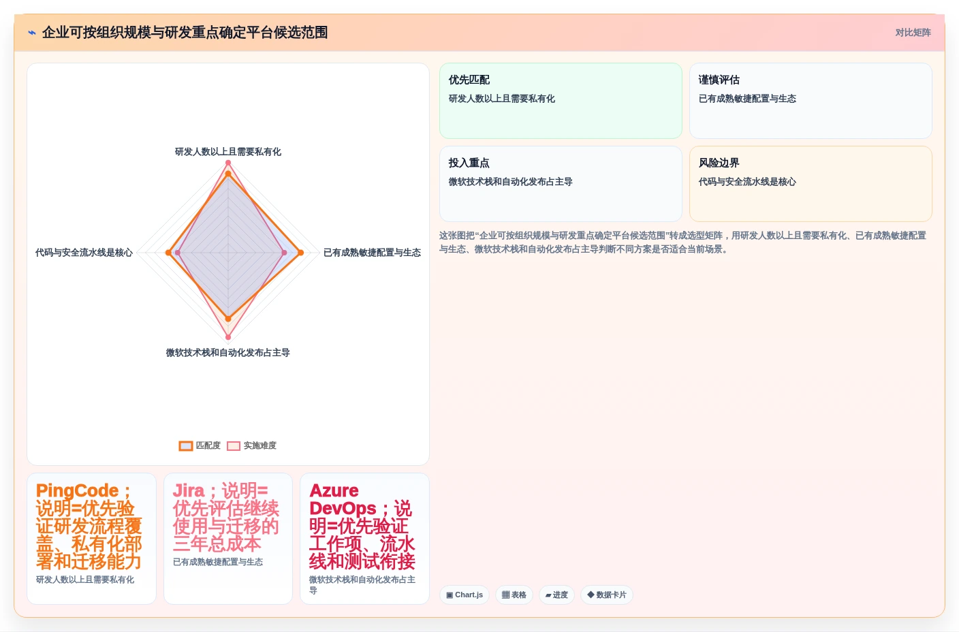This screenshot has height=632, width=959.
Task: Click the grid icon in 表格 tag
Action: pyautogui.click(x=505, y=595)
